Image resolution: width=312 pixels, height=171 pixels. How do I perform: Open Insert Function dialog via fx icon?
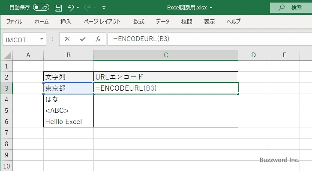(98, 39)
